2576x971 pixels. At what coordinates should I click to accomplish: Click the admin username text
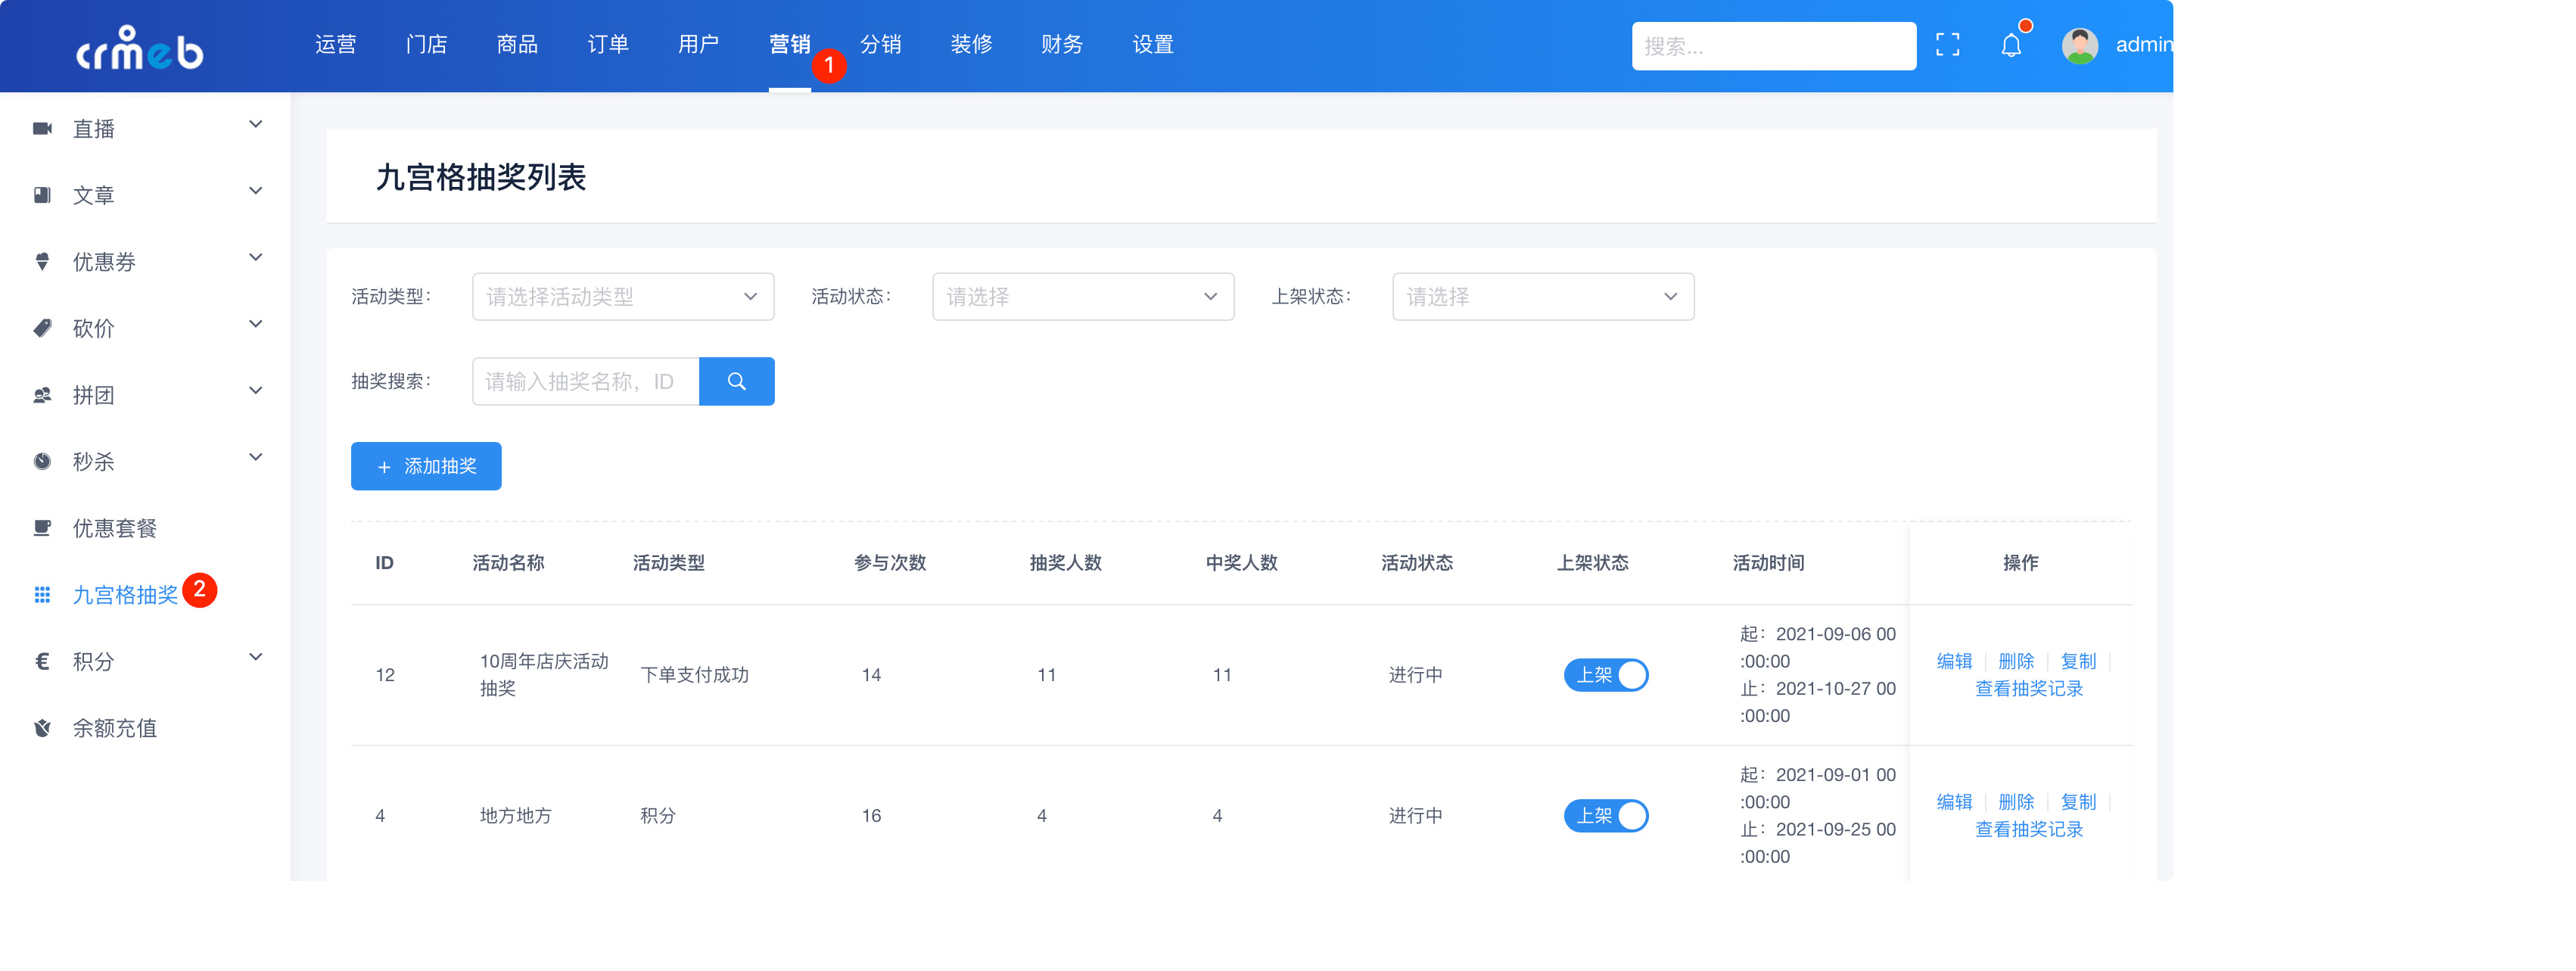tap(2144, 45)
